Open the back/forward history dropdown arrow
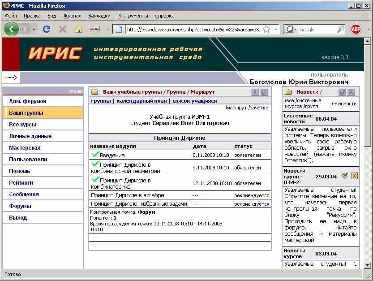This screenshot has height=281, width=373. pyautogui.click(x=34, y=29)
